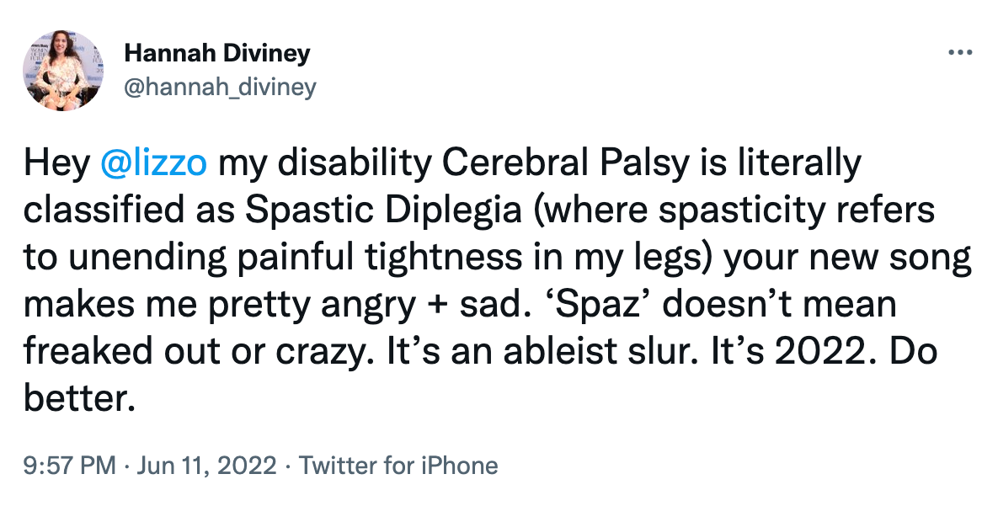Open the Twitter for iPhone source link
The height and width of the screenshot is (506, 998).
[x=398, y=466]
